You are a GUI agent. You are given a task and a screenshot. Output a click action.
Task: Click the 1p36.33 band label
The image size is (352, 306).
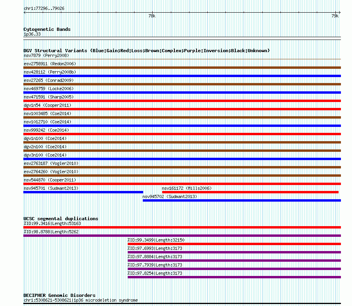click(32, 34)
